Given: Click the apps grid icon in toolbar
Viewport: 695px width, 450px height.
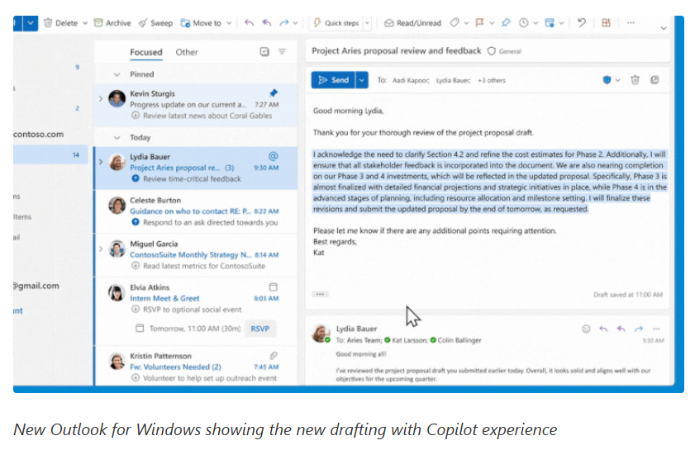Looking at the screenshot, I should click(606, 22).
